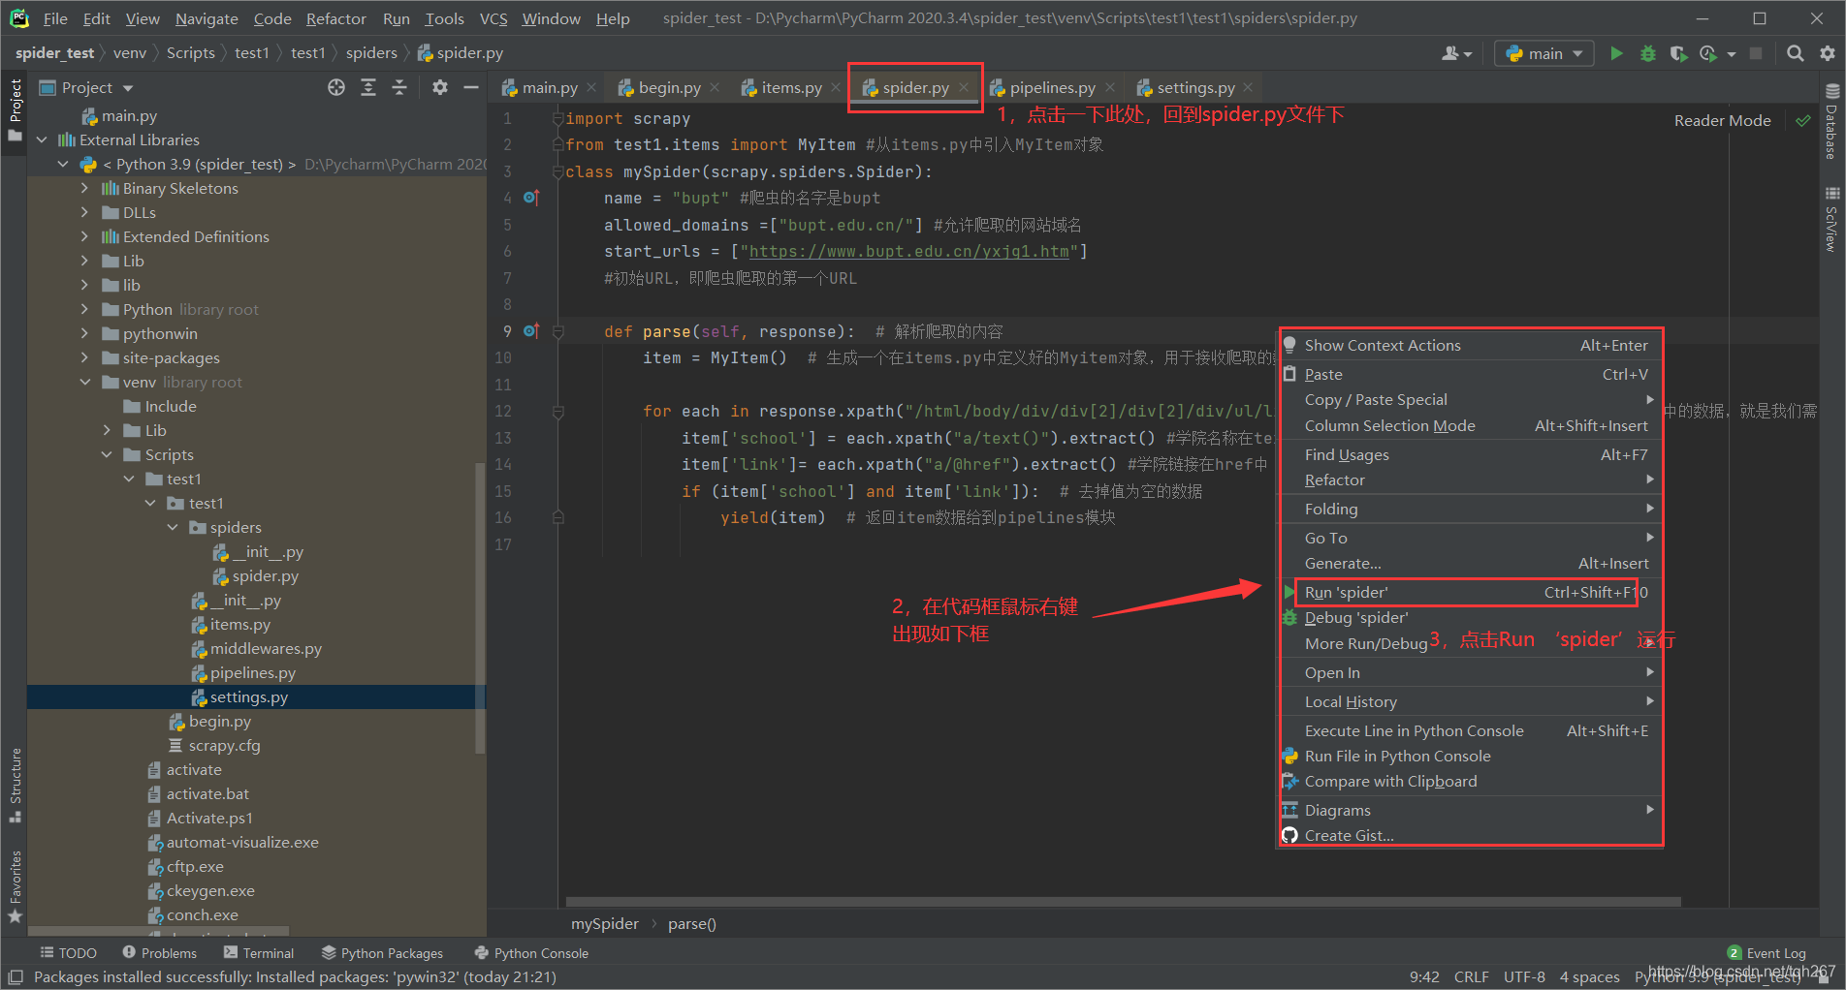
Task: Choose Run File in Python Console
Action: pyautogui.click(x=1472, y=756)
